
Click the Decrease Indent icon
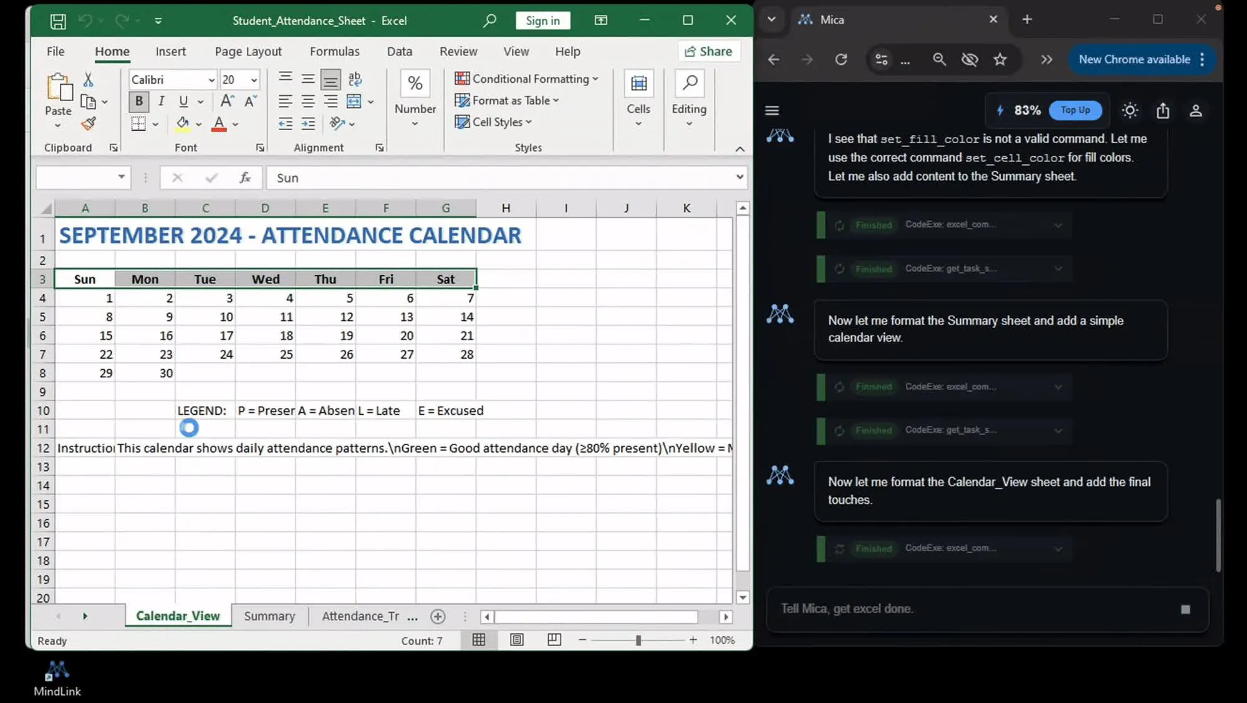(x=286, y=123)
